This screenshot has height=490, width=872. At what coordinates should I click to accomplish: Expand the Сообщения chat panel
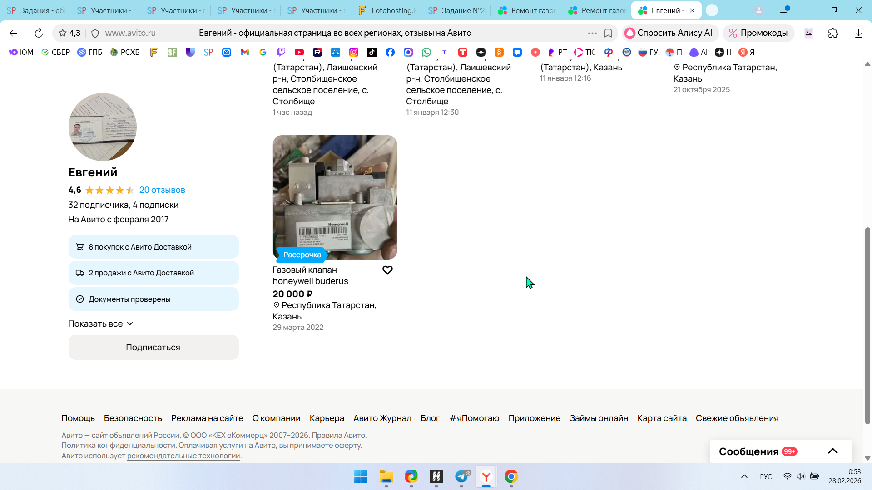click(832, 451)
